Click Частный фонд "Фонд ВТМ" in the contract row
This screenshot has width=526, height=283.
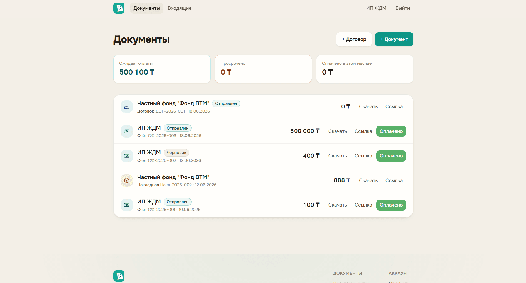(173, 103)
